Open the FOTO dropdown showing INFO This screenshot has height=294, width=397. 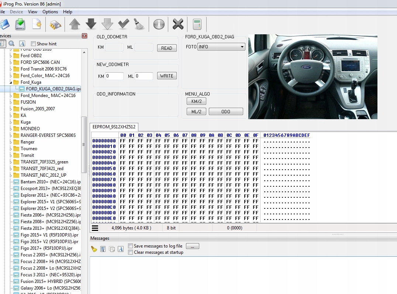(221, 47)
